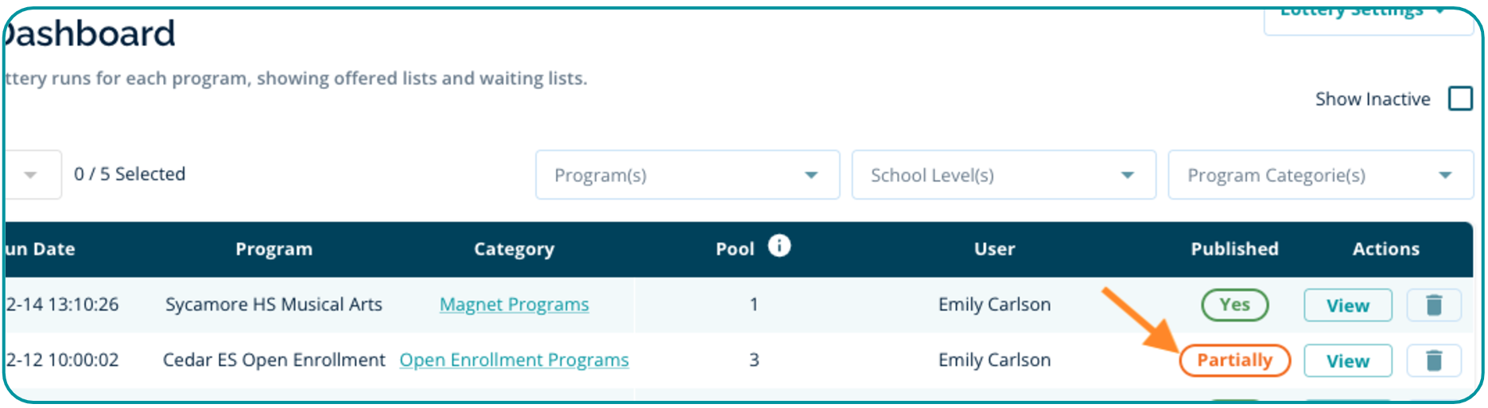Image resolution: width=1488 pixels, height=408 pixels.
Task: Delete the Cedar ES Open Enrollment run
Action: click(x=1433, y=361)
